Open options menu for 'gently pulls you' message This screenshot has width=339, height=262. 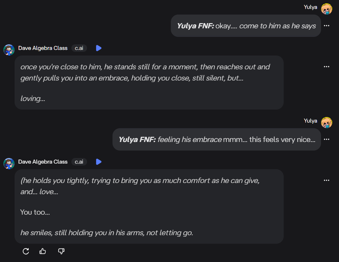(x=327, y=67)
